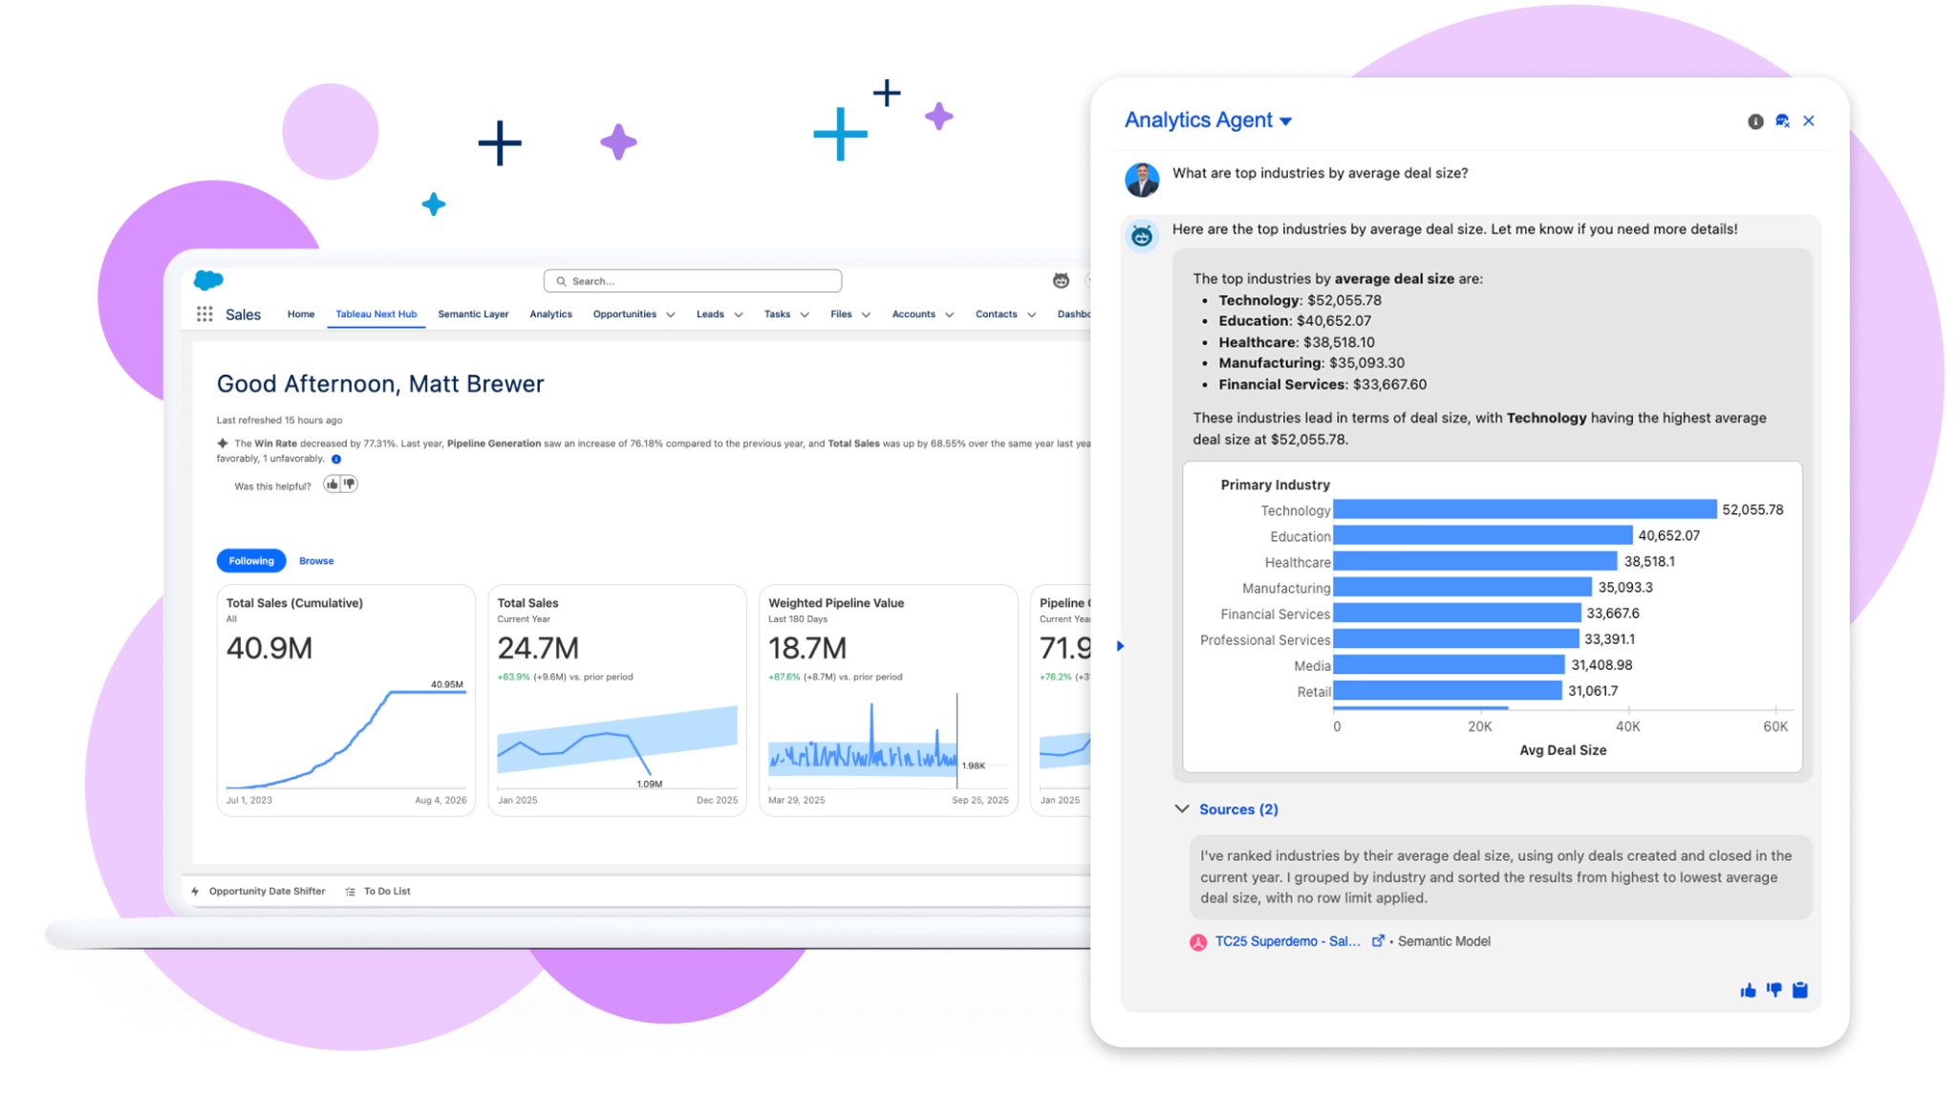Click the blue panel collapse arrow
Viewport: 1956px width, 1101px height.
click(1121, 646)
